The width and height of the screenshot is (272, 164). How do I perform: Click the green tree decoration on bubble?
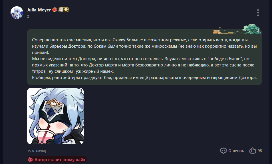point(251,29)
